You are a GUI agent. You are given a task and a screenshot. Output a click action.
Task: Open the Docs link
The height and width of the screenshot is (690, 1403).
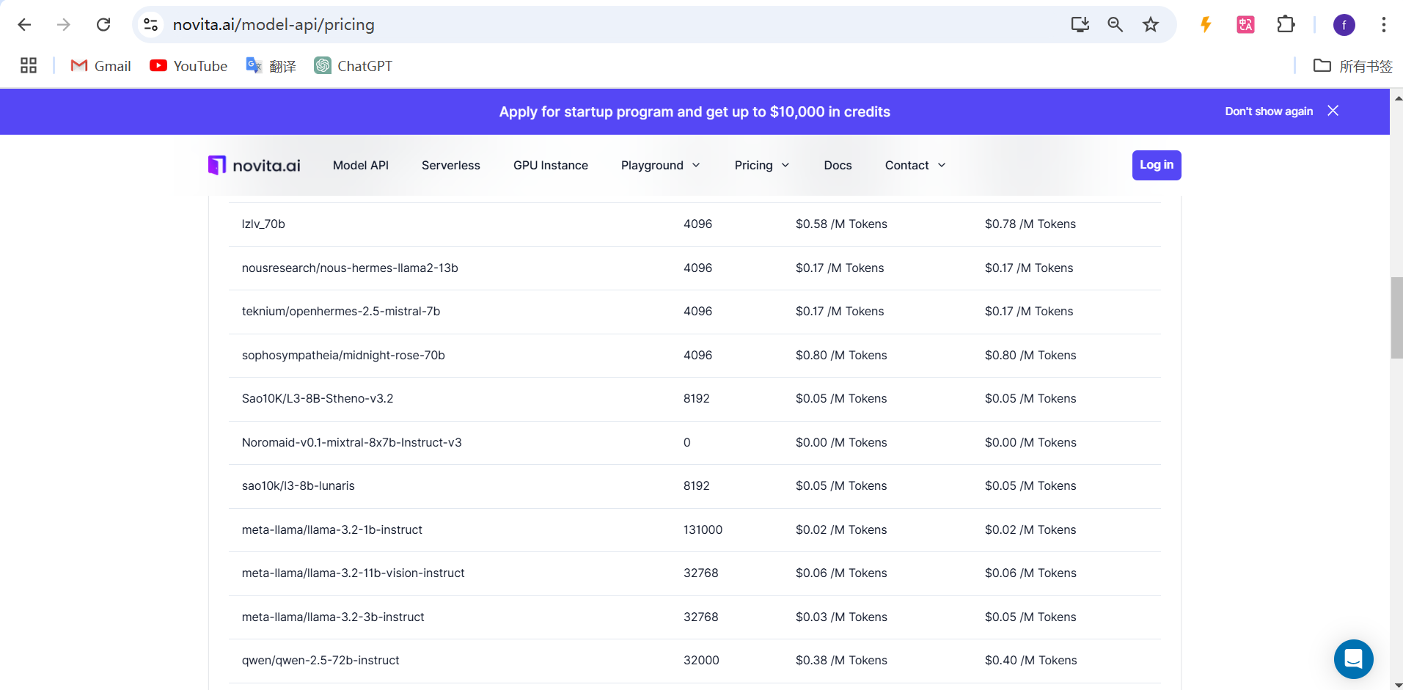838,166
